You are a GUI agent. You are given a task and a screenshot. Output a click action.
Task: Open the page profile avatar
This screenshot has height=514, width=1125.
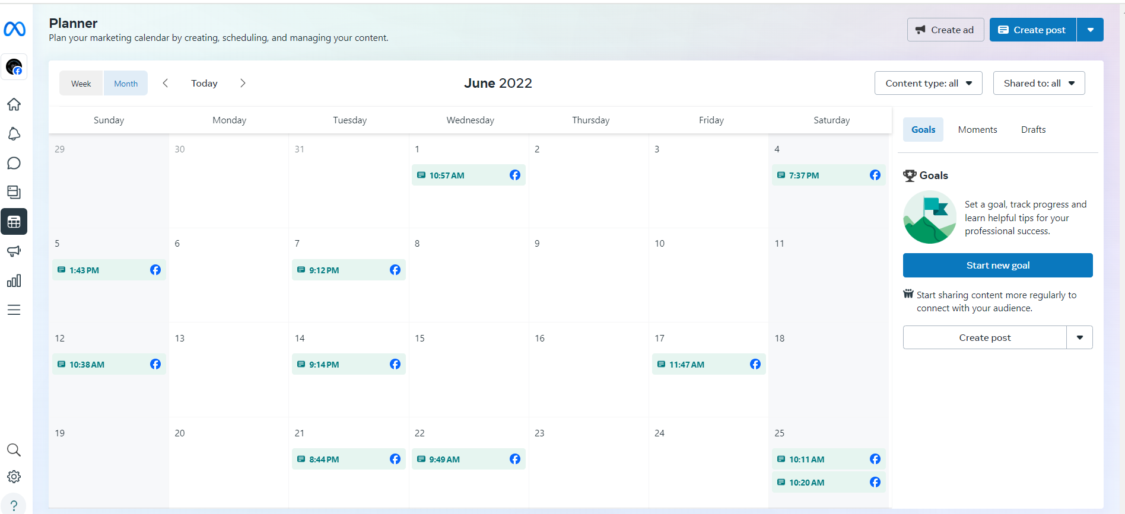pos(14,66)
